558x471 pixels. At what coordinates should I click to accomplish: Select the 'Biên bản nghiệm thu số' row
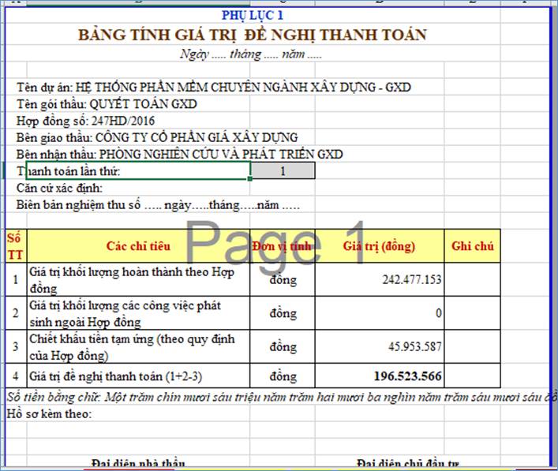coord(158,205)
